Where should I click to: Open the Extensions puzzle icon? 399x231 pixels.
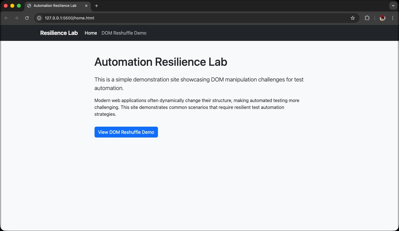(x=367, y=18)
